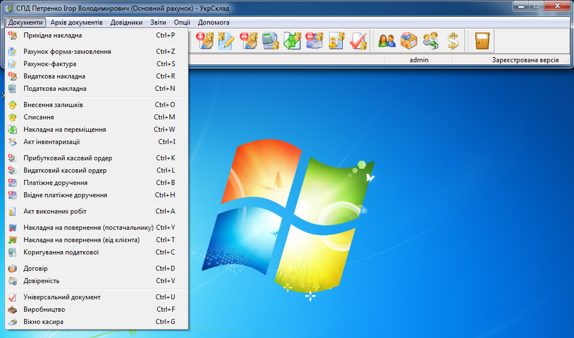
Task: Click the red checkmark document toolbar icon
Action: point(357,41)
